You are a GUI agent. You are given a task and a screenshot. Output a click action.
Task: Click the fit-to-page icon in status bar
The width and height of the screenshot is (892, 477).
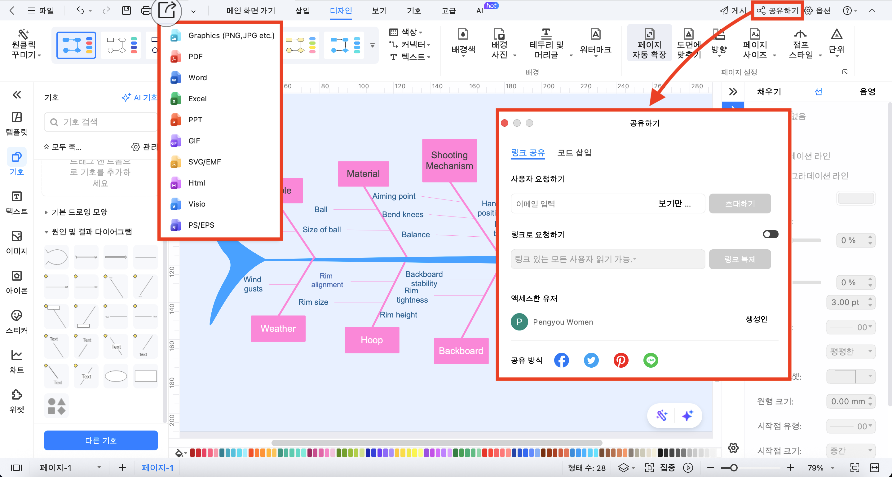(x=854, y=468)
